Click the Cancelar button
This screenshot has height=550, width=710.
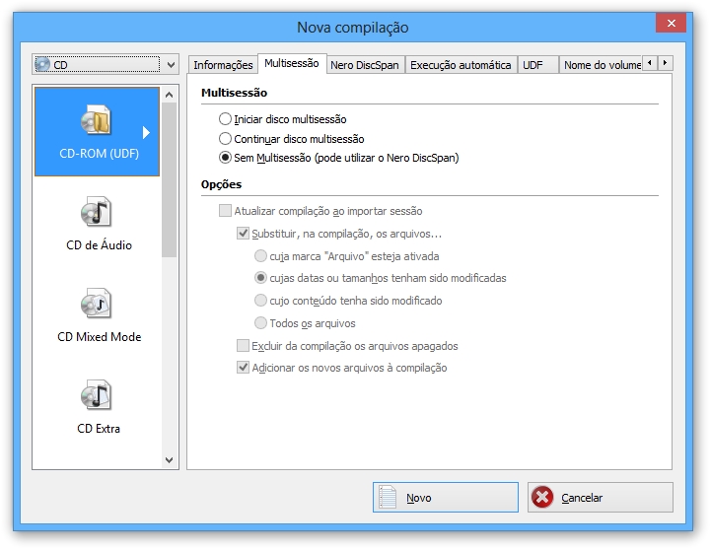[x=601, y=497]
